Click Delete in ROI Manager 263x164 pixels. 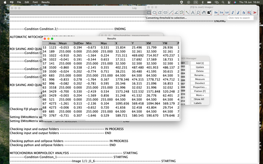click(200, 71)
